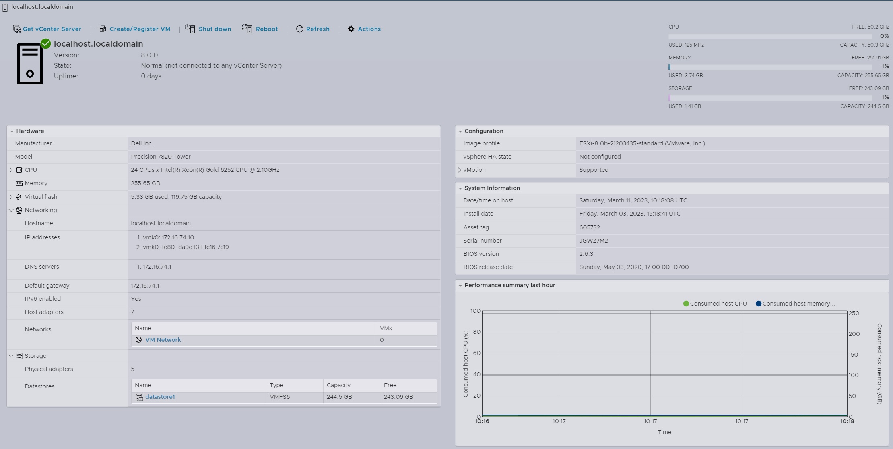Click the host server icon beside localhost.localdomain
Screen dimensions: 893x449
[x=30, y=63]
